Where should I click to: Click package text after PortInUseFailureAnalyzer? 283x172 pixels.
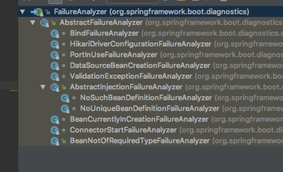221,55
